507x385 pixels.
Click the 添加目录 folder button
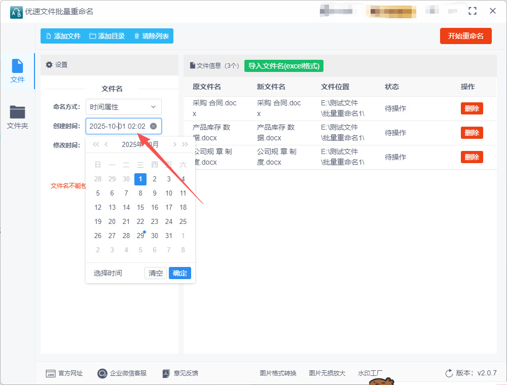click(107, 36)
